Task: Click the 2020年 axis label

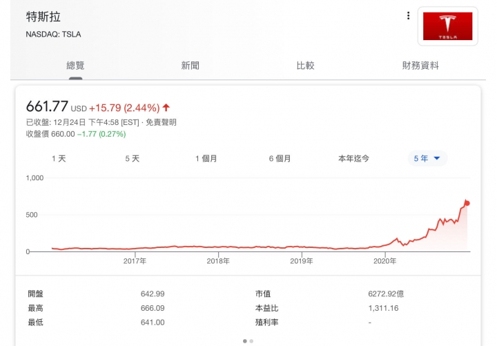Action: click(384, 261)
